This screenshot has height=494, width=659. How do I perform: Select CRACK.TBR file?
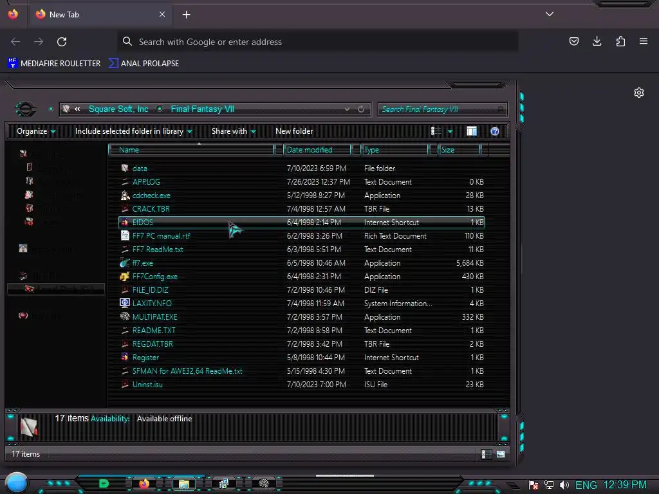point(151,209)
